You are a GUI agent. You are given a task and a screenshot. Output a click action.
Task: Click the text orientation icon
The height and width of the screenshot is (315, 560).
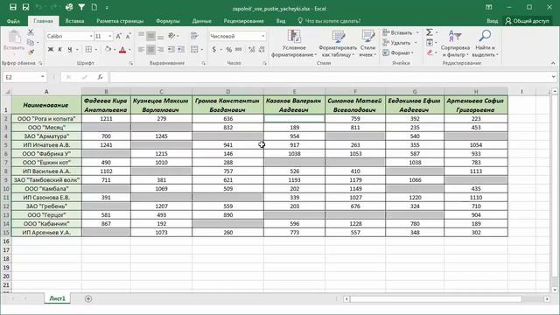(x=171, y=36)
